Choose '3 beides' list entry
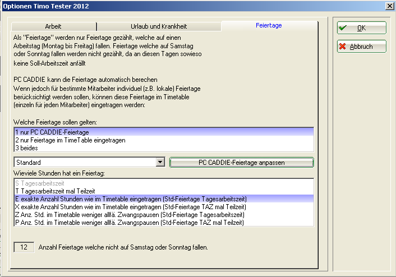 pos(164,148)
